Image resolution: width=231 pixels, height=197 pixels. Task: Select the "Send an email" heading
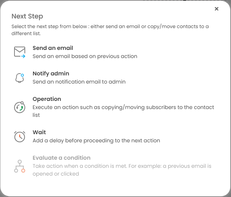tap(53, 48)
